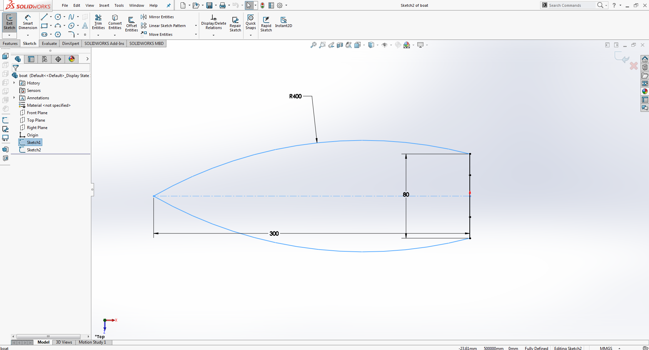The width and height of the screenshot is (649, 350).
Task: Open the Apply Scene icon
Action: pos(407,45)
